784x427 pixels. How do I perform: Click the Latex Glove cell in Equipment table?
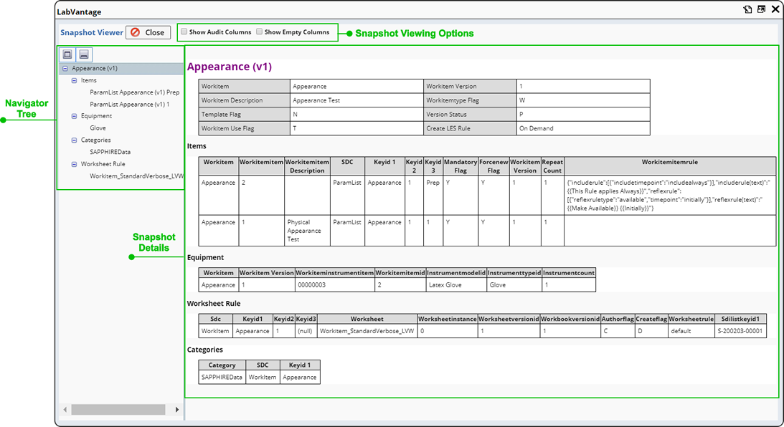pos(456,285)
